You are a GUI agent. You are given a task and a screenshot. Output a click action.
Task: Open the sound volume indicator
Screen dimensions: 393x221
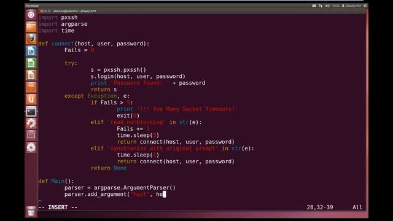pos(327,6)
